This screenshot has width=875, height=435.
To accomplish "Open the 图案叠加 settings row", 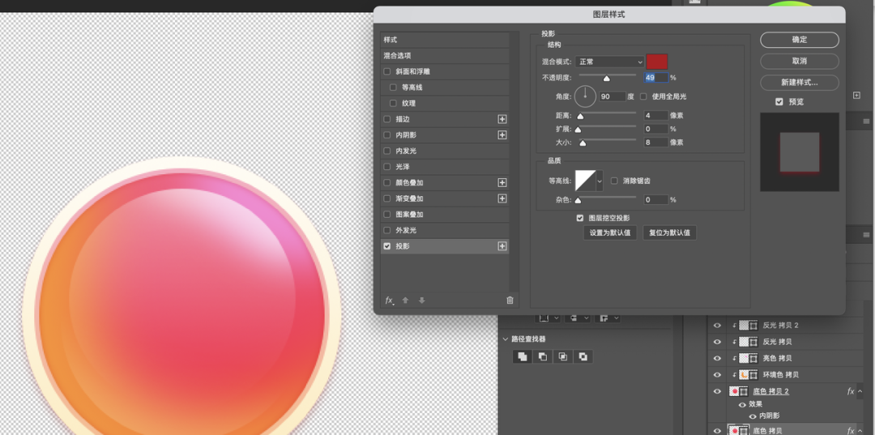I will [445, 214].
